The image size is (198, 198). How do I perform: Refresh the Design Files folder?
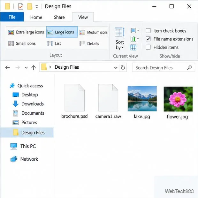(123, 68)
